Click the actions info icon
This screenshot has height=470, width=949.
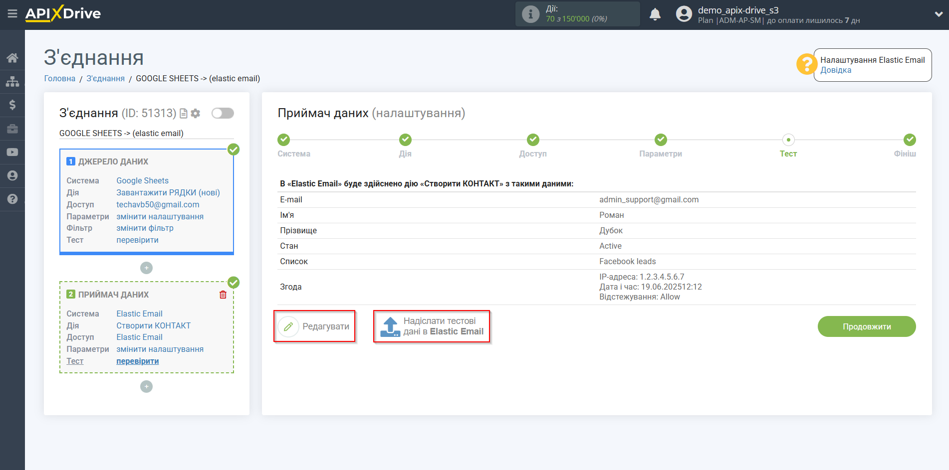(531, 14)
